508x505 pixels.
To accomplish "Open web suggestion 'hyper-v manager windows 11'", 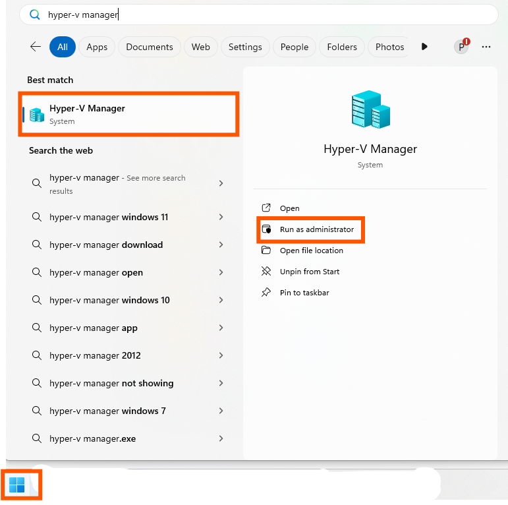I will click(128, 217).
